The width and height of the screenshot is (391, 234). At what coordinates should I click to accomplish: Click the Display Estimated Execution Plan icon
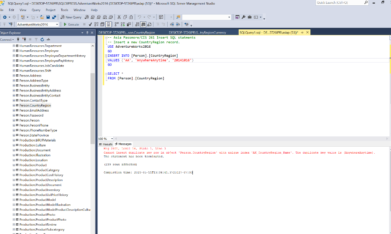[x=96, y=24]
